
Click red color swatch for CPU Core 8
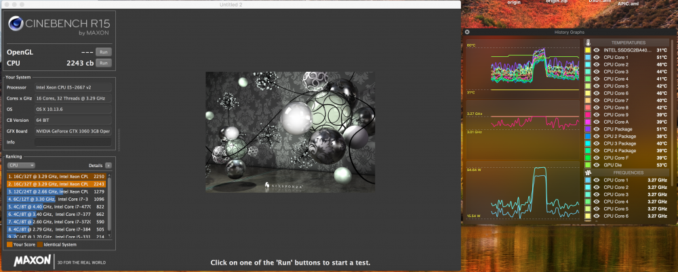point(588,108)
